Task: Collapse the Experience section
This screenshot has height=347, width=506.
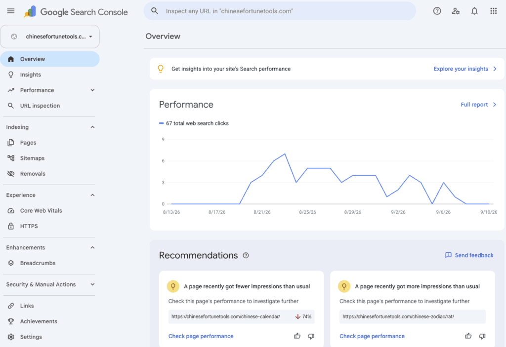Action: point(92,195)
